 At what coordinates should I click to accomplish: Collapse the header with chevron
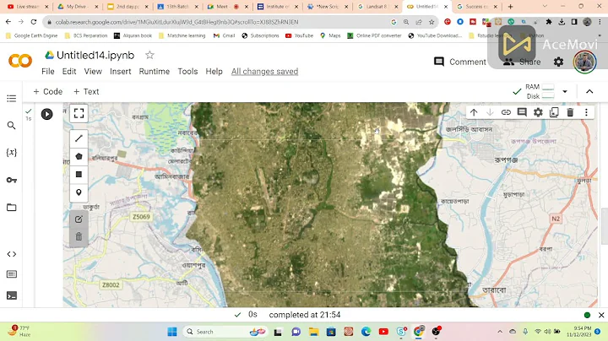pos(589,91)
